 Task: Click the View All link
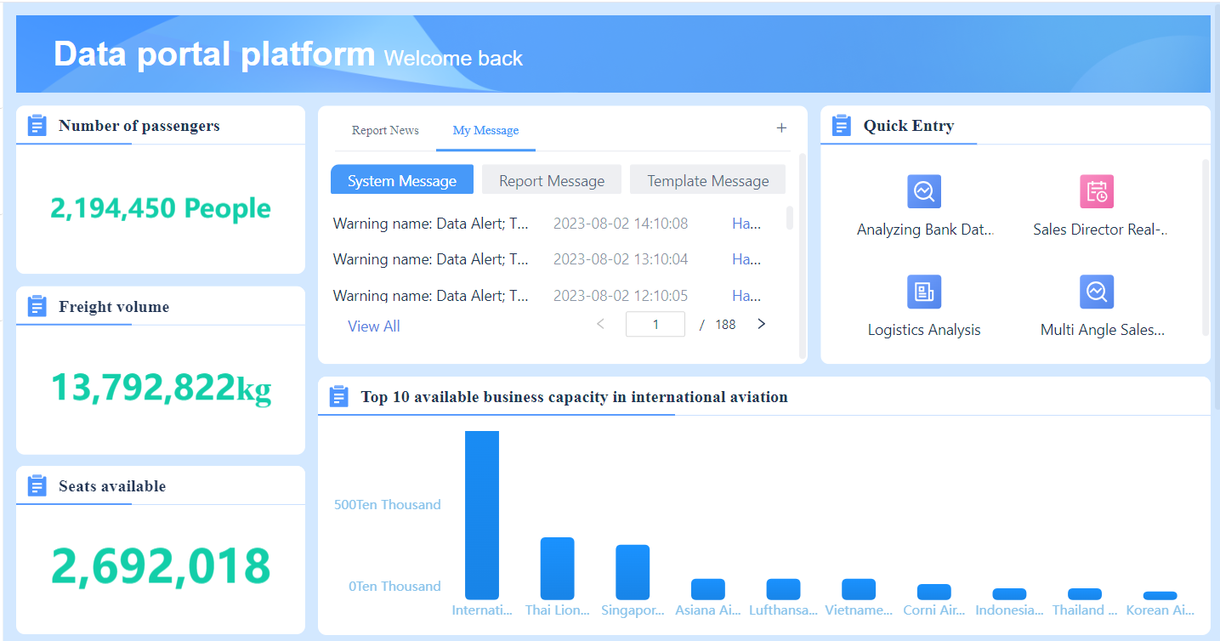pyautogui.click(x=374, y=326)
